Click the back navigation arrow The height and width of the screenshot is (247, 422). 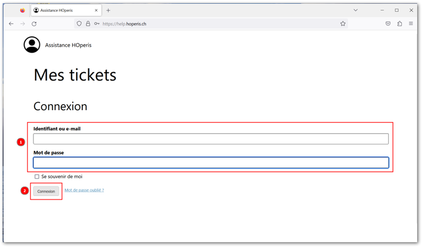click(11, 24)
